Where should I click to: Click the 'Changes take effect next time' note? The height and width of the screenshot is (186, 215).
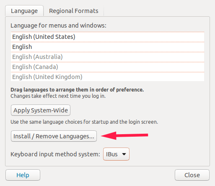(58, 96)
